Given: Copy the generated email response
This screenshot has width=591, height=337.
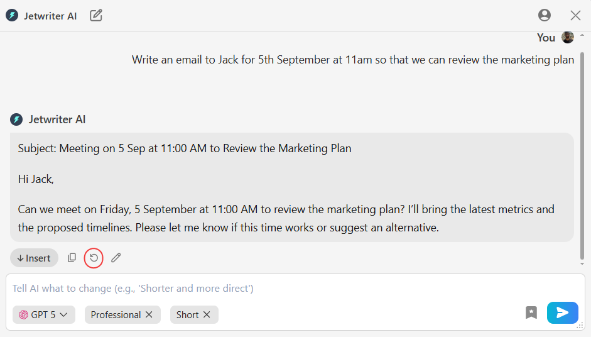Looking at the screenshot, I should (72, 258).
